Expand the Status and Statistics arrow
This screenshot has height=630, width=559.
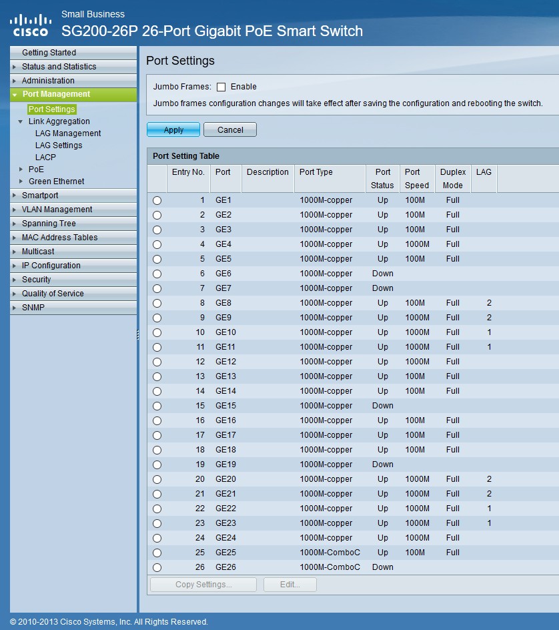[15, 67]
